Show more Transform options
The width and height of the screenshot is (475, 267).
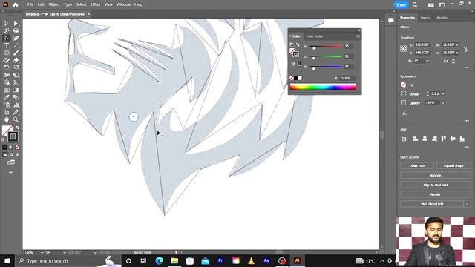(x=467, y=67)
